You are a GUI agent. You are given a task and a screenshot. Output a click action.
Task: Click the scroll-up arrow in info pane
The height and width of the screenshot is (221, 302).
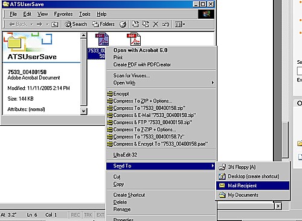tap(83, 36)
